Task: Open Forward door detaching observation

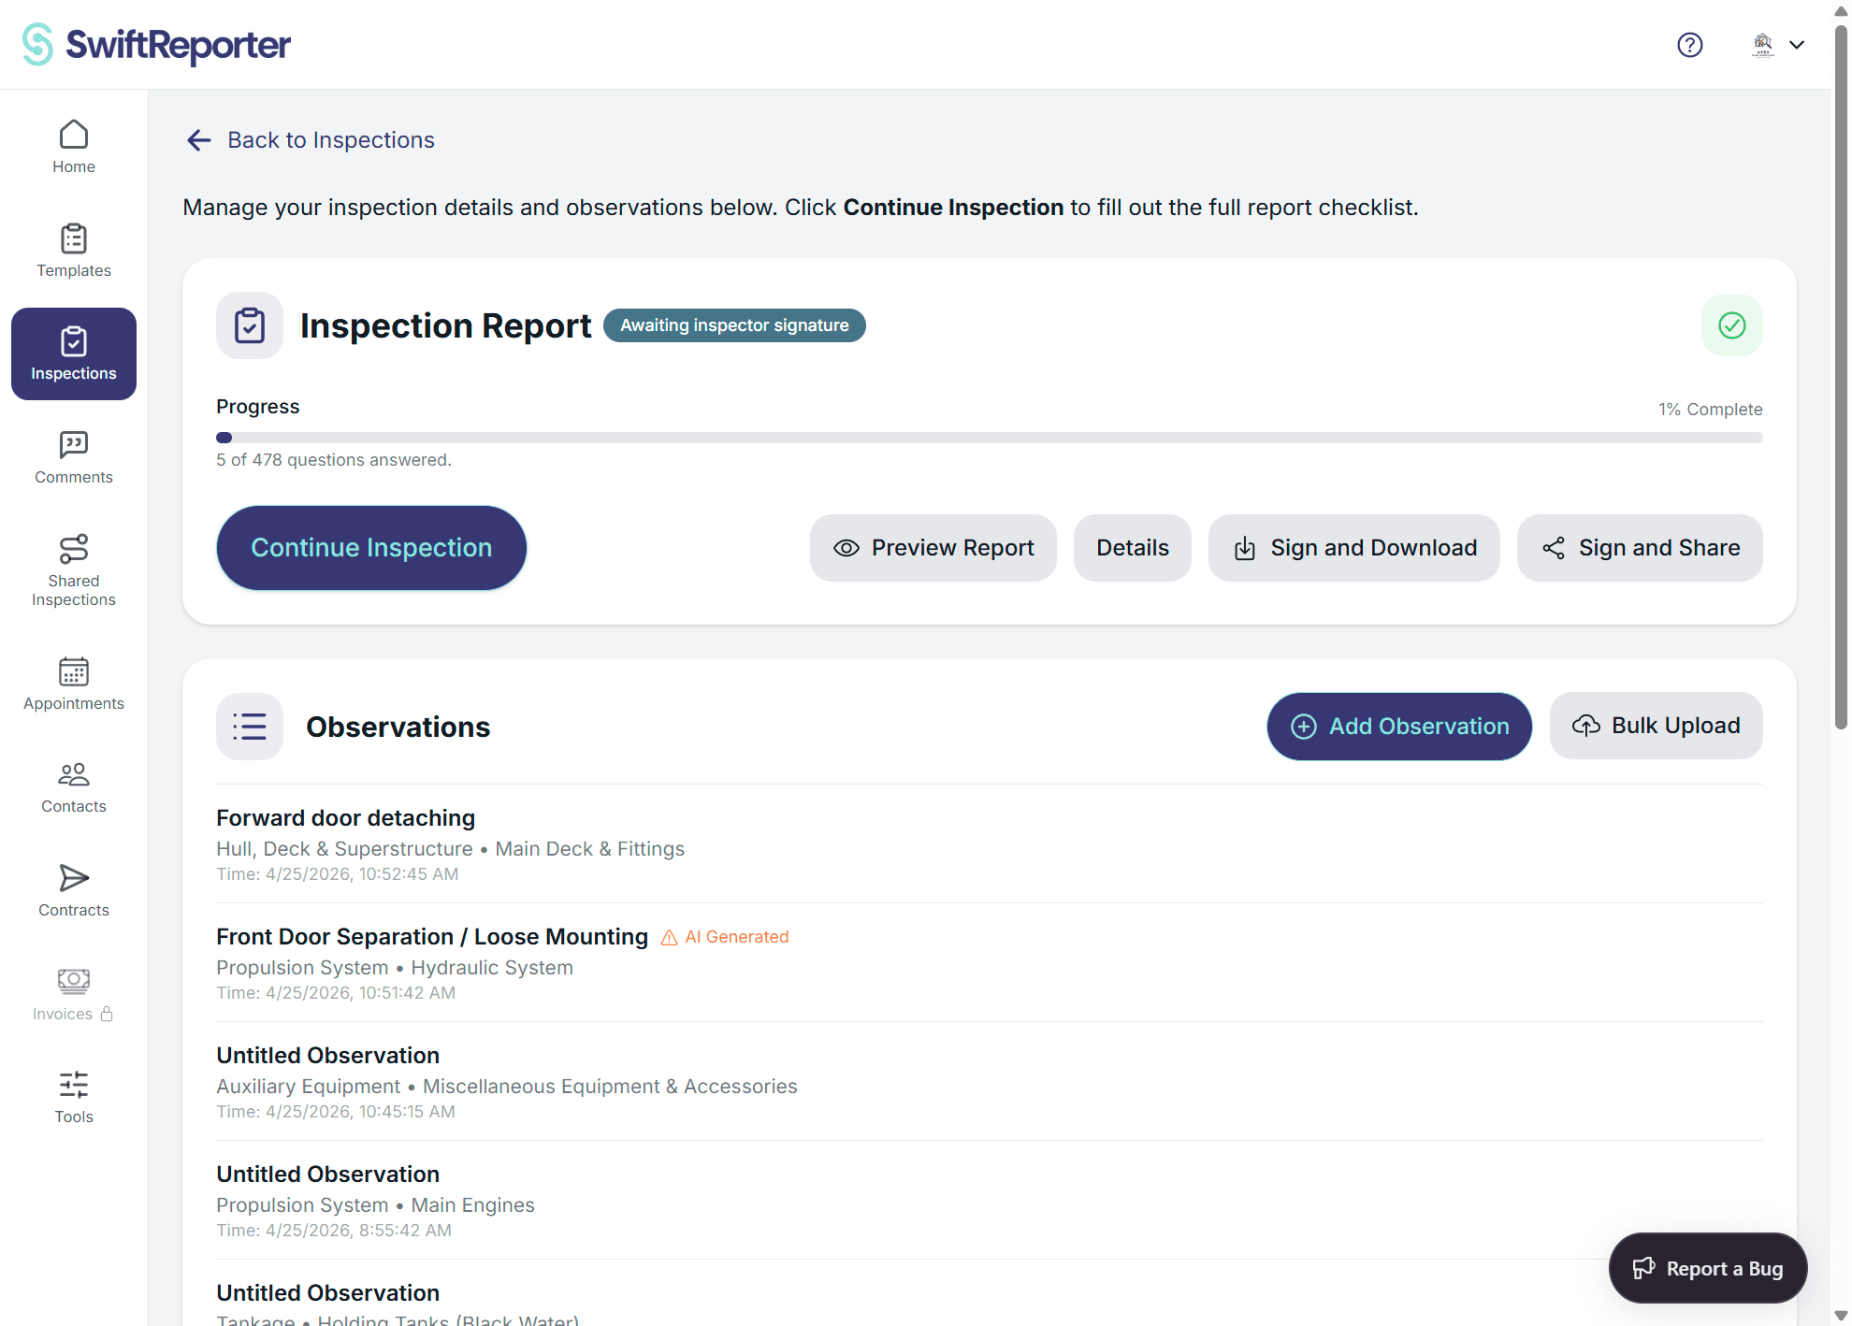Action: coord(990,844)
